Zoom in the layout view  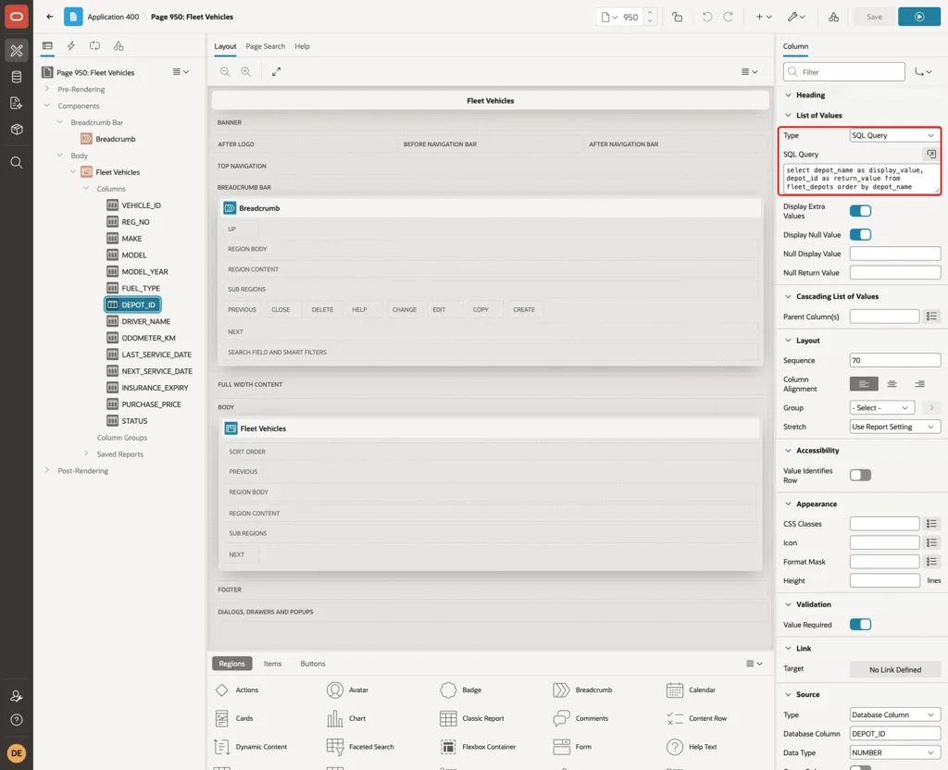246,71
